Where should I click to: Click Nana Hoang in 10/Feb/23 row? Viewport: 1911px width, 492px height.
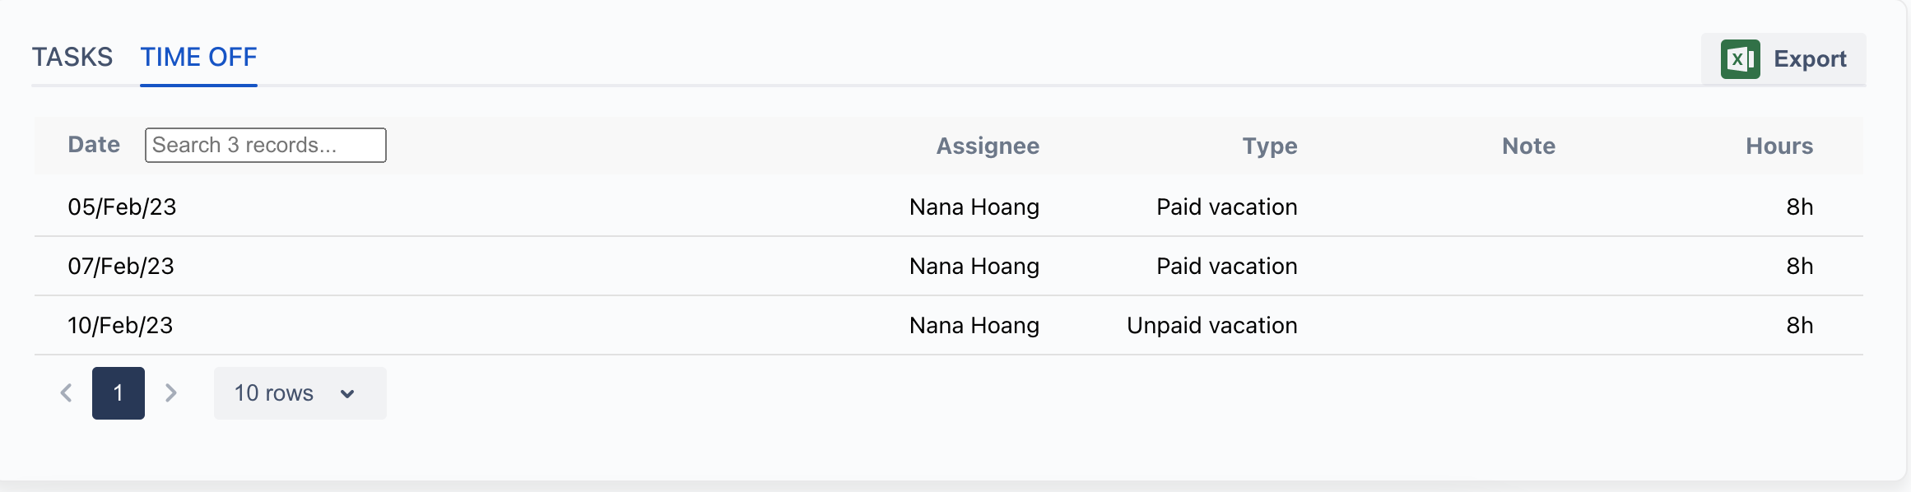pyautogui.click(x=974, y=326)
